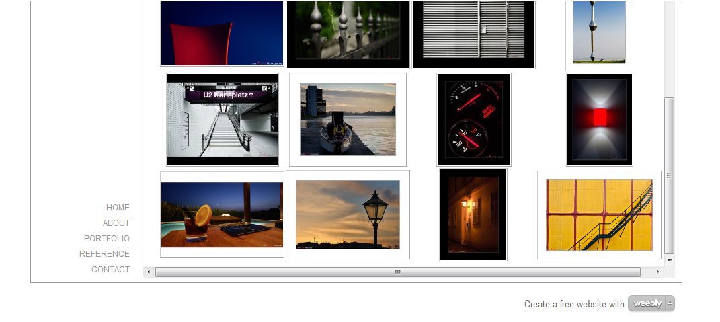This screenshot has height=322, width=720.
Task: View the red car gauges photo
Action: [x=474, y=120]
